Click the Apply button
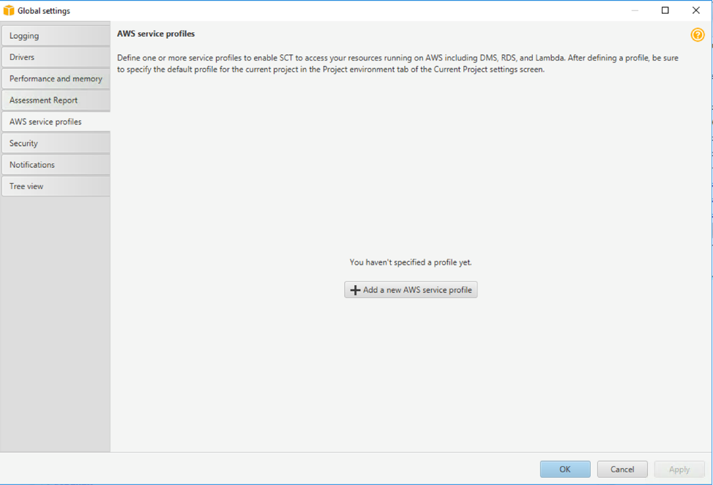The image size is (713, 485). 679,469
